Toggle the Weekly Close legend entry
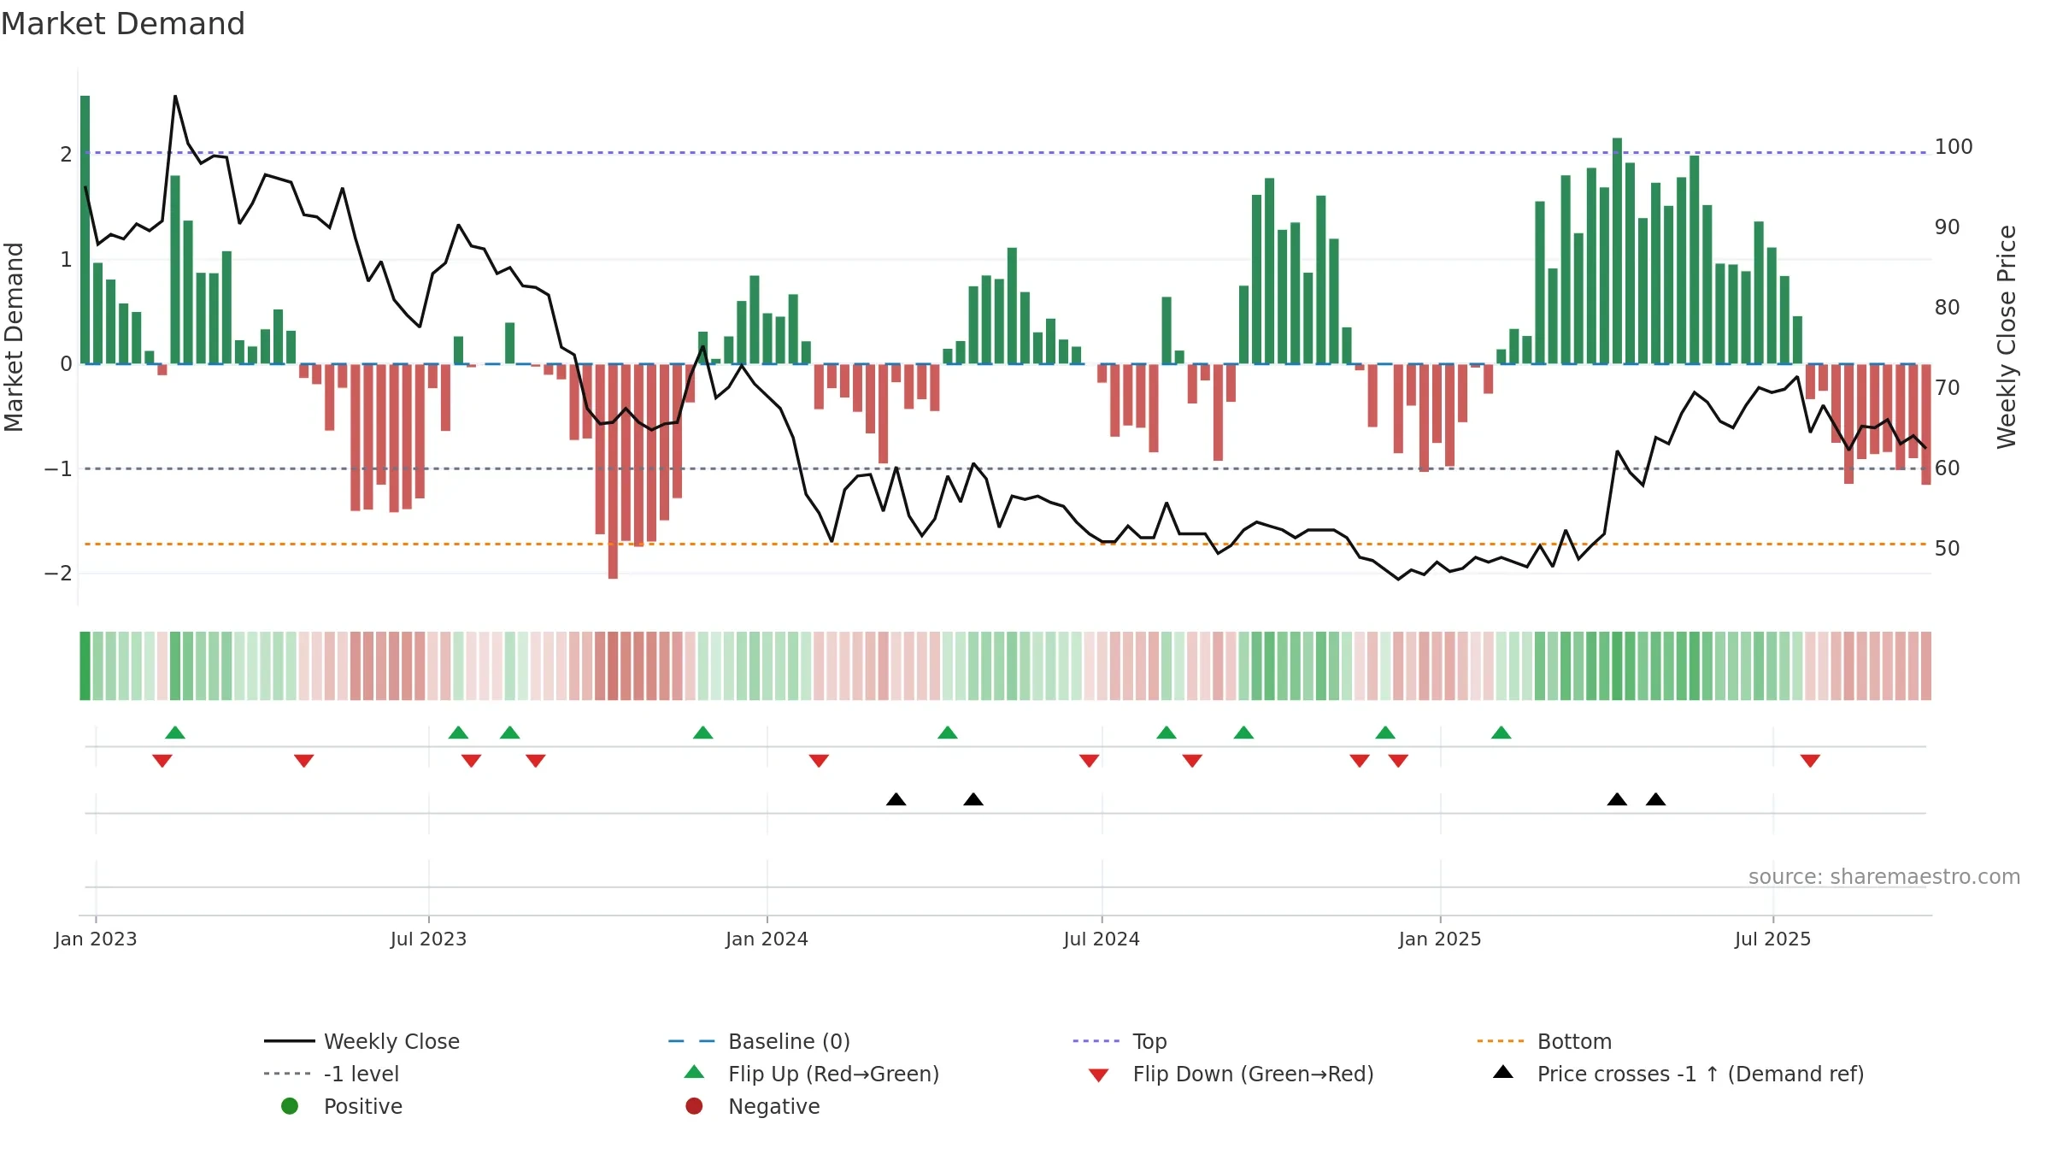This screenshot has height=1154, width=2051. pos(362,1041)
